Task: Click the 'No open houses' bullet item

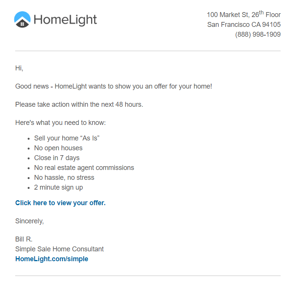Action: click(x=58, y=148)
